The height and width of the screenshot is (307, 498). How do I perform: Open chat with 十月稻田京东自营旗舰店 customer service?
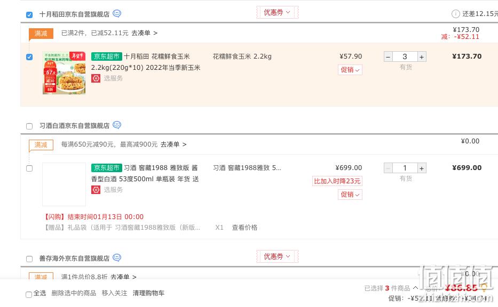(x=117, y=14)
